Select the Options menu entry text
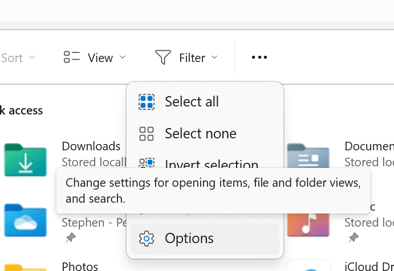Screen dimensions: 394x271 pyautogui.click(x=189, y=239)
